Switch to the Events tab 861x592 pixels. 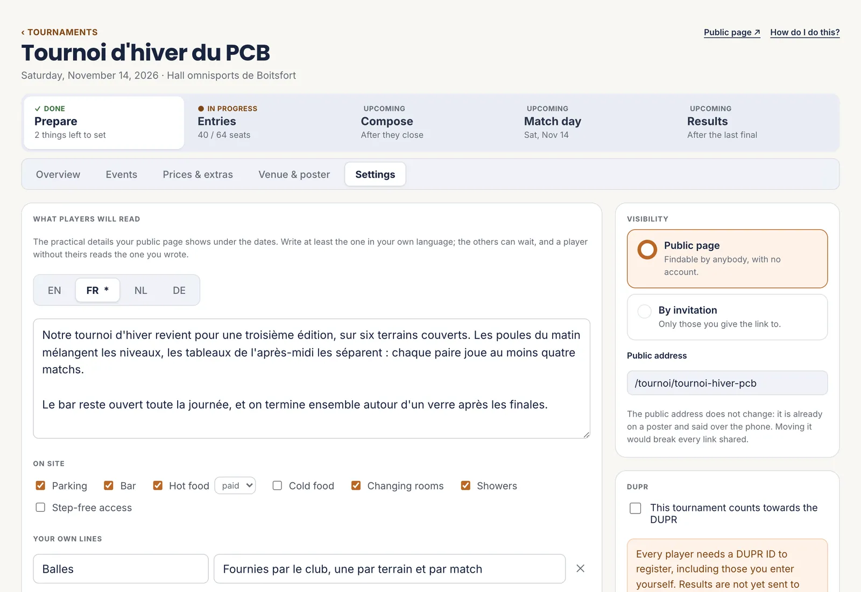[122, 174]
